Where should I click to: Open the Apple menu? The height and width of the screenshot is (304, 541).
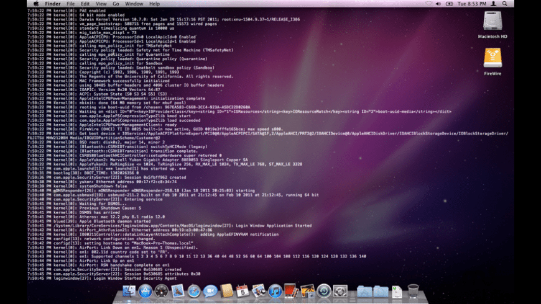[36, 4]
